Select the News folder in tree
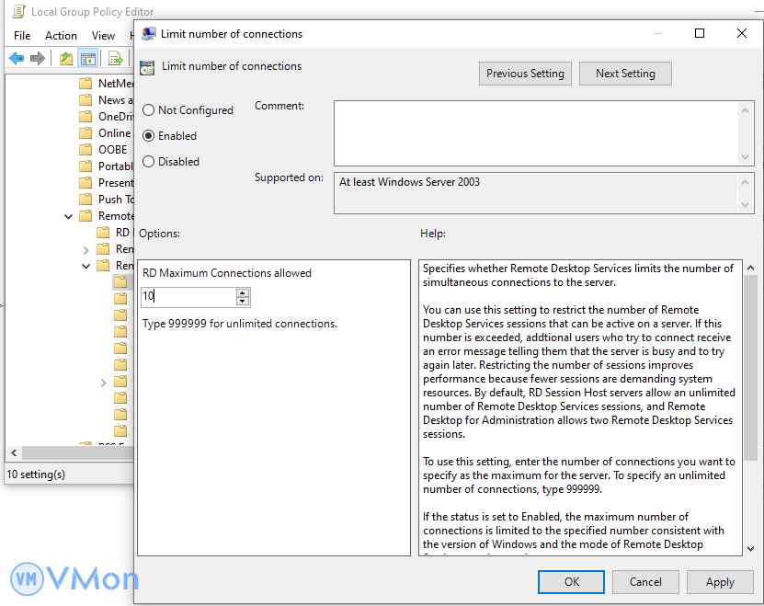The height and width of the screenshot is (606, 764). (x=107, y=100)
